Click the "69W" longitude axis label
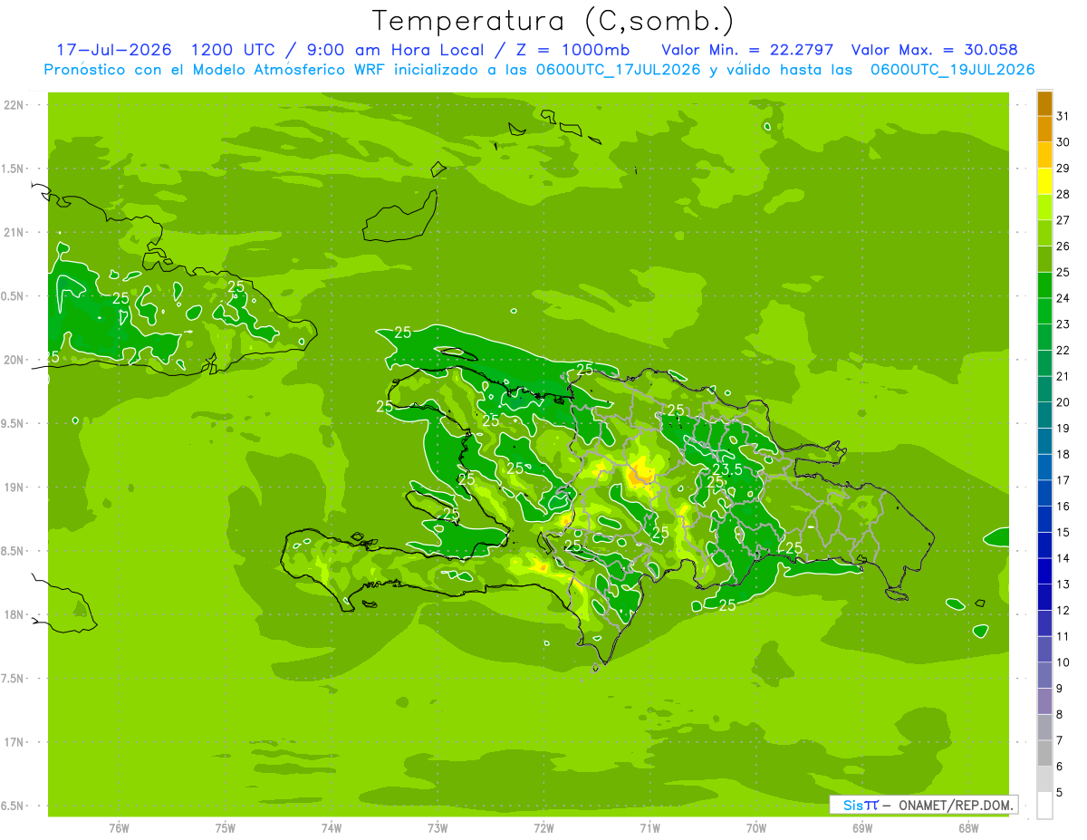 point(862,828)
